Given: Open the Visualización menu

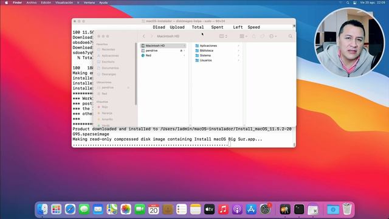Looking at the screenshot, I should [64, 2].
